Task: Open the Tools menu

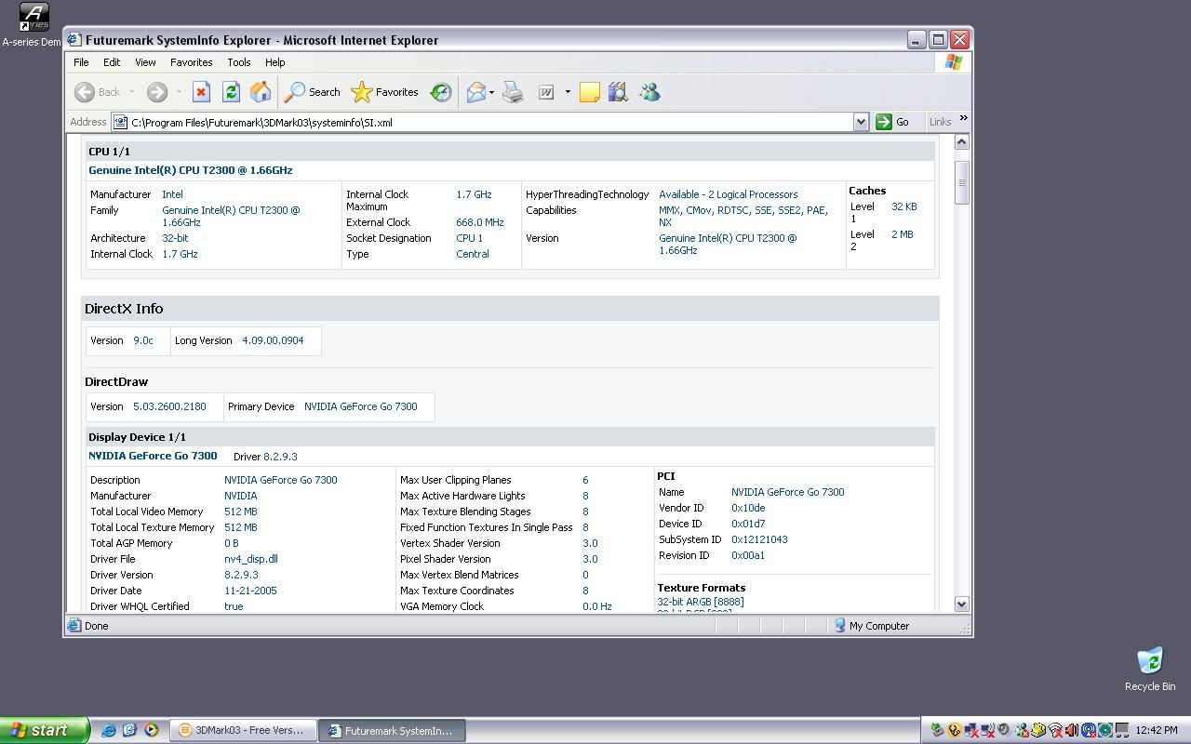Action: coord(238,62)
